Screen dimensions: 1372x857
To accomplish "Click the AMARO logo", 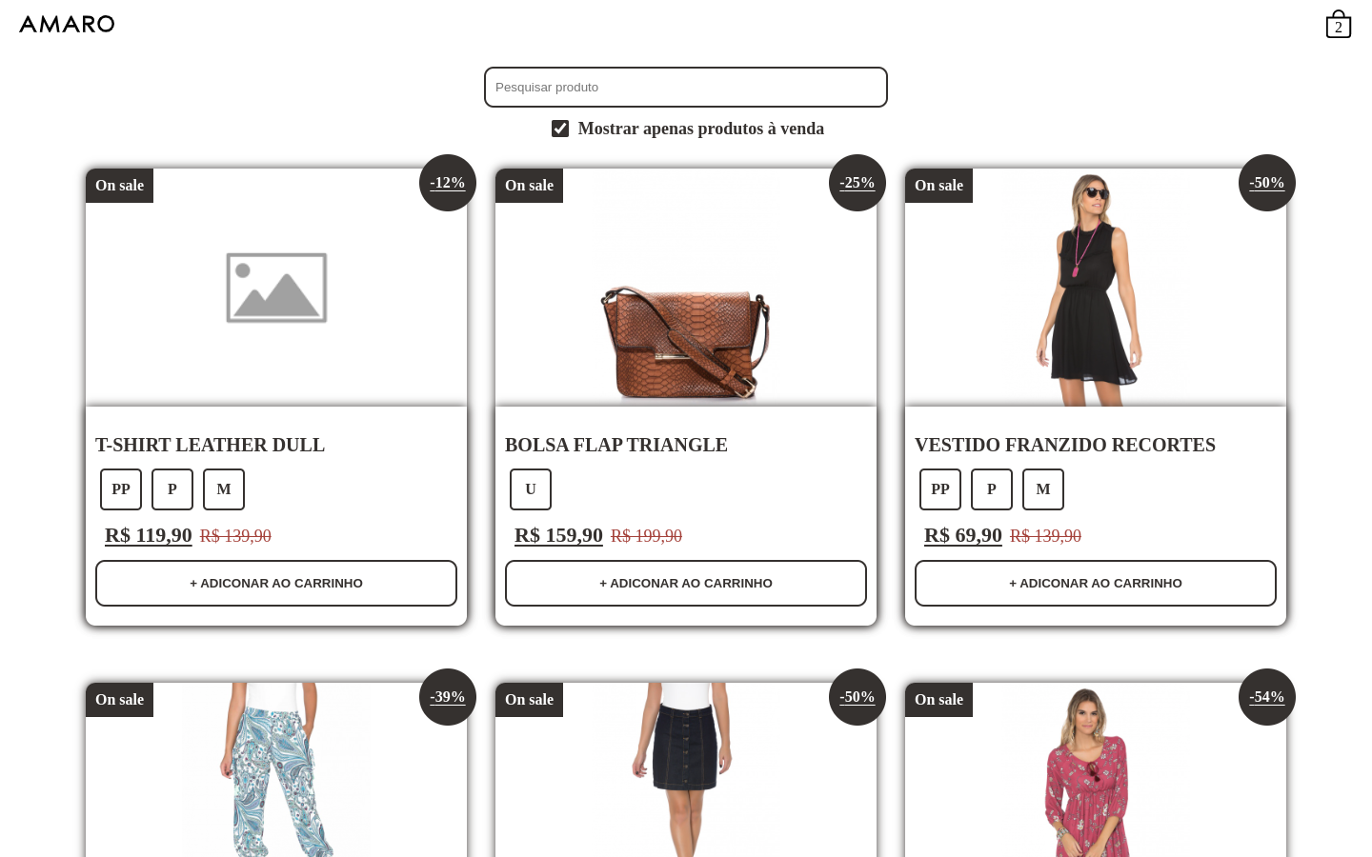I will tap(67, 24).
